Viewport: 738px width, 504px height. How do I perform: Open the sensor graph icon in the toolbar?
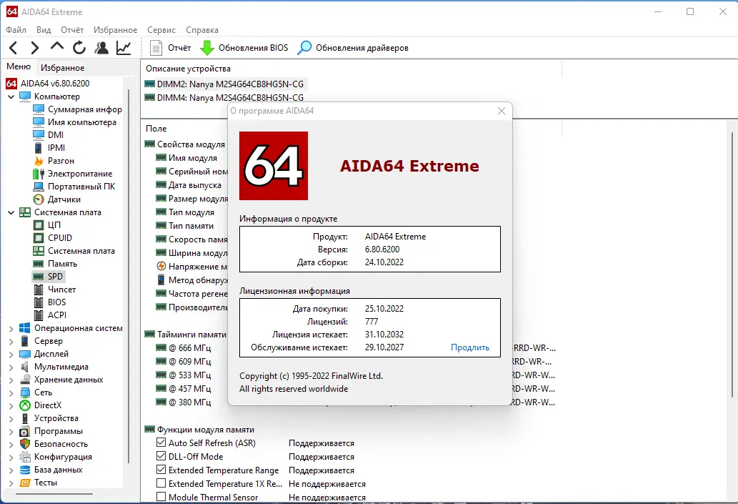[123, 47]
